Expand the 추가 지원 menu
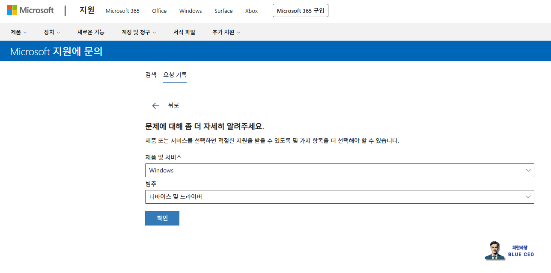This screenshot has width=551, height=273. tap(226, 32)
